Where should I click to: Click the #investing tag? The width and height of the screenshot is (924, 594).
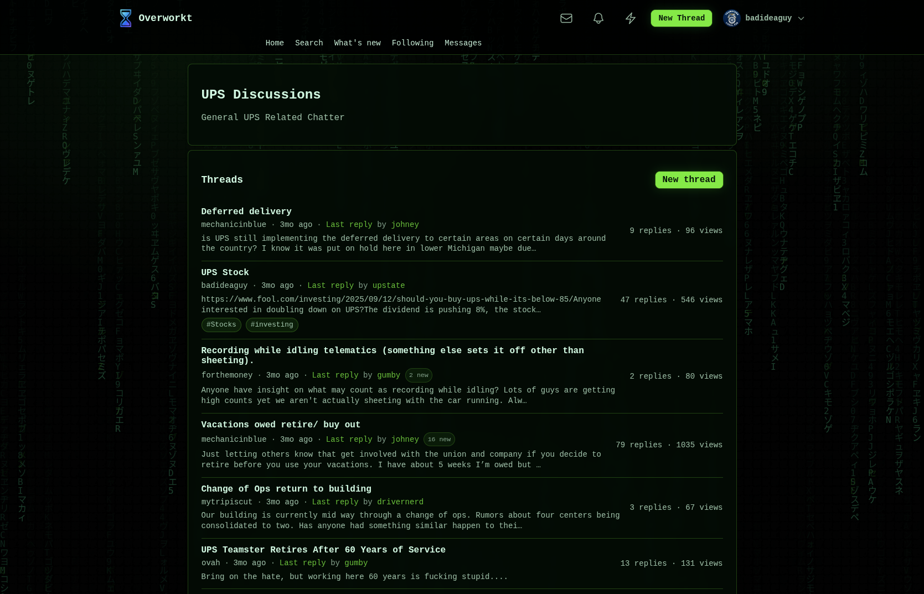pos(272,325)
